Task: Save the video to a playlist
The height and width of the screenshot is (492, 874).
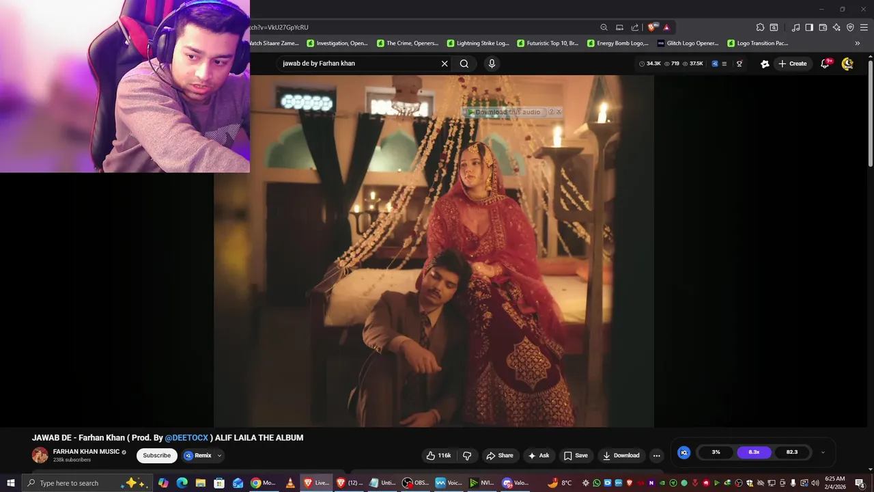Action: (576, 455)
